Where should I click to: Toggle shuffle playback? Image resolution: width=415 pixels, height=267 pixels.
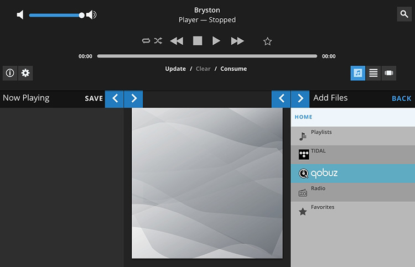(158, 41)
